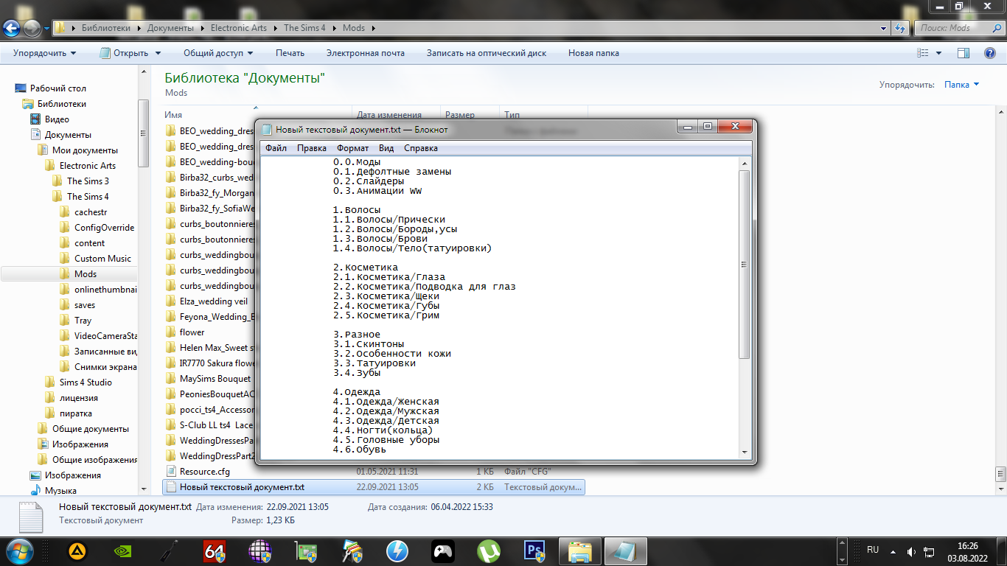This screenshot has width=1007, height=566.
Task: Click Notepad vertical scrollbar down arrow
Action: tap(745, 453)
